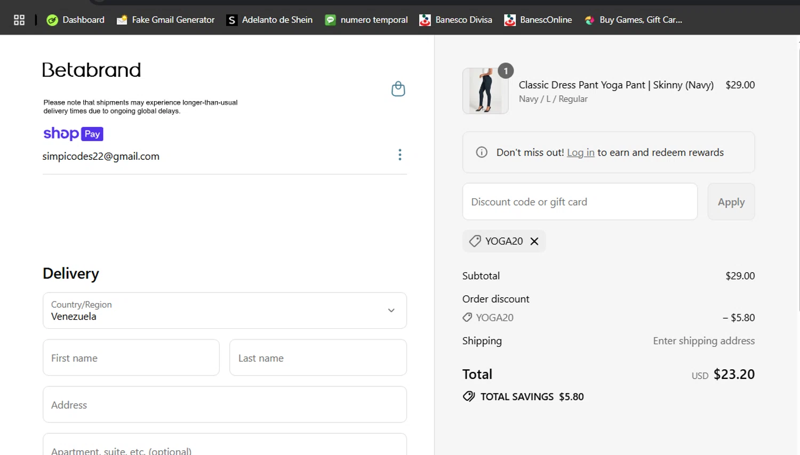Open Banesco Divisa bookmark
Image resolution: width=800 pixels, height=455 pixels.
pyautogui.click(x=456, y=20)
